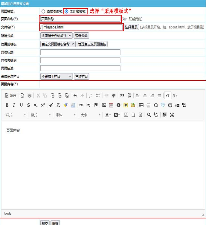Open the find magnifier tool
206x225 pixels.
tap(149, 115)
